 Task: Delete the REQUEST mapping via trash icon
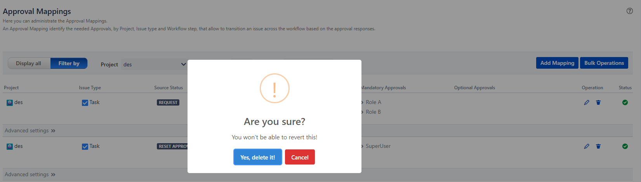598,102
